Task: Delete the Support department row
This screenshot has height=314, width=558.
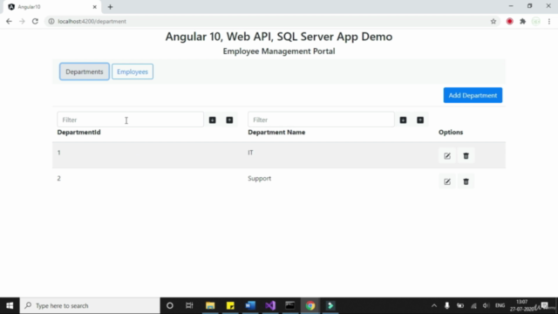Action: point(466,181)
